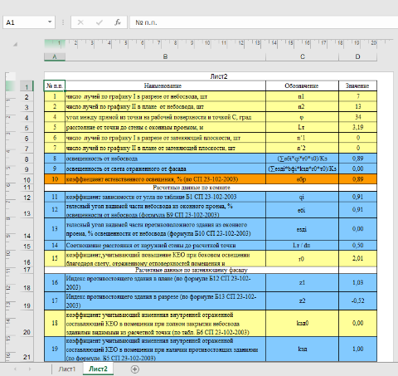Add a new sheet with the plus icon
The image size is (398, 376).
click(135, 369)
